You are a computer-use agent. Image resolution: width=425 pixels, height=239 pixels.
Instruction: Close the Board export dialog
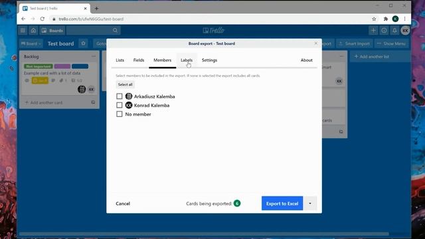point(316,43)
